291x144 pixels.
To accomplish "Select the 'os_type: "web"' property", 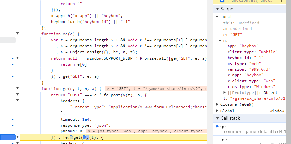I will [244, 64].
